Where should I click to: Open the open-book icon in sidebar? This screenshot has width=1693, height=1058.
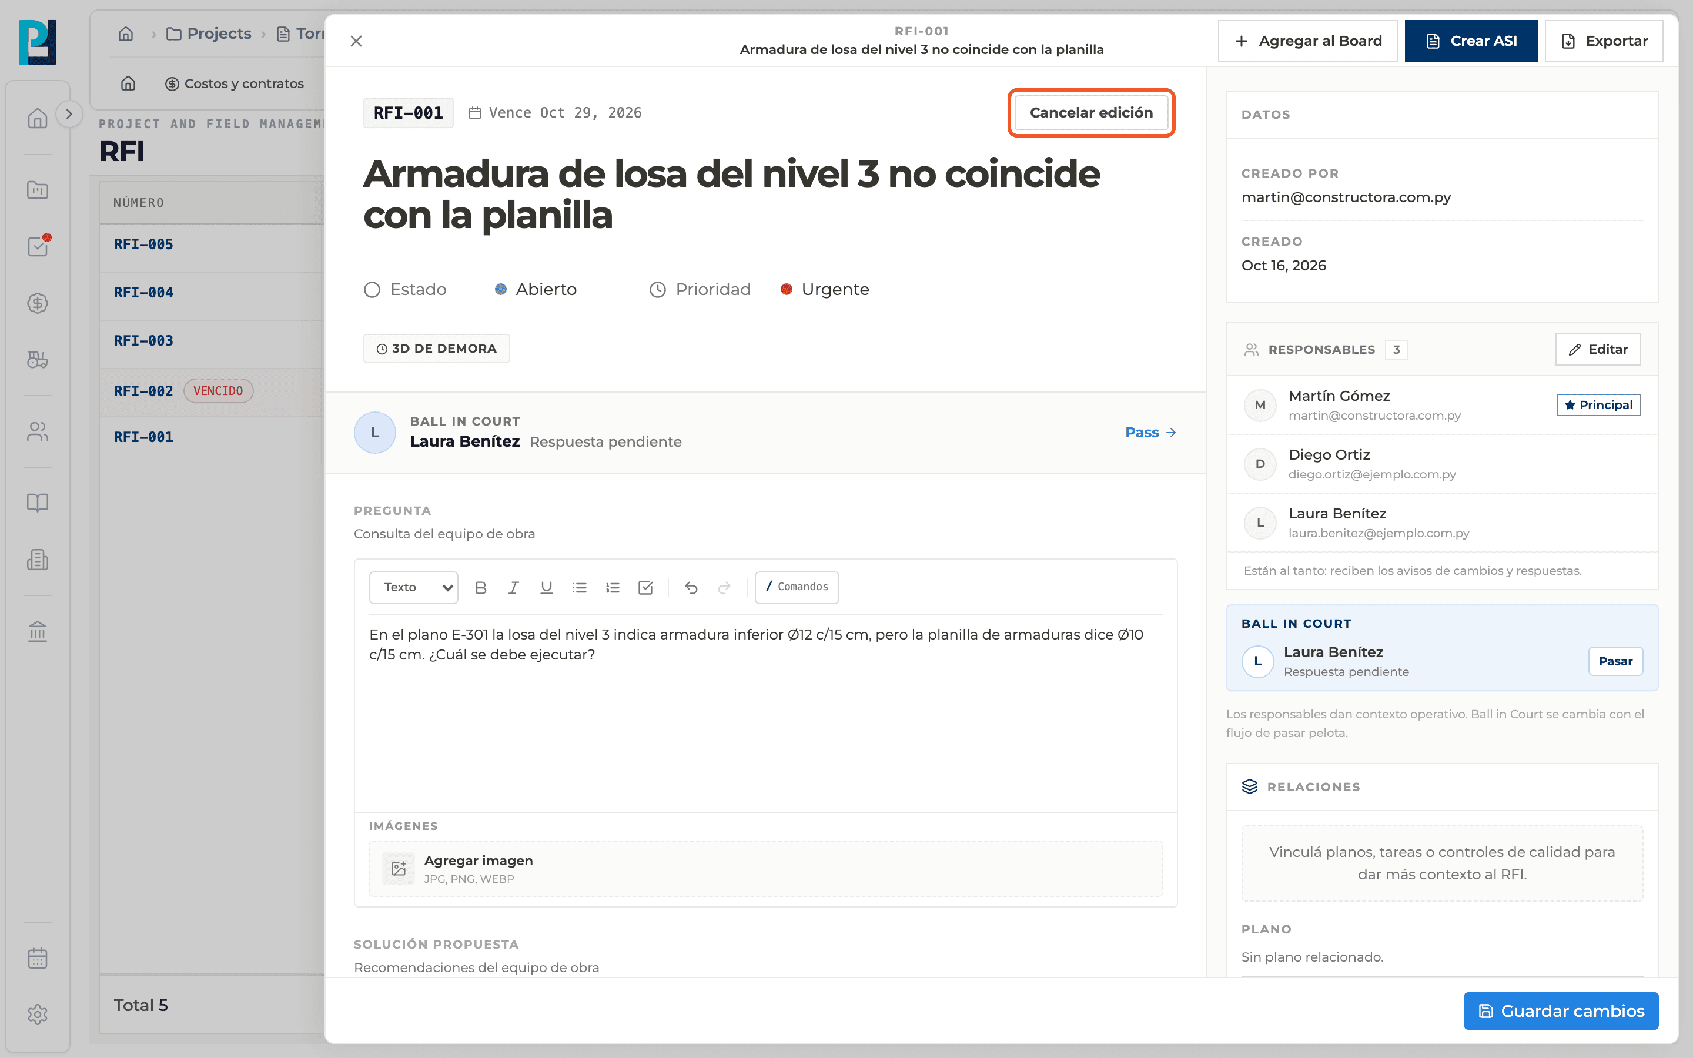[x=38, y=503]
